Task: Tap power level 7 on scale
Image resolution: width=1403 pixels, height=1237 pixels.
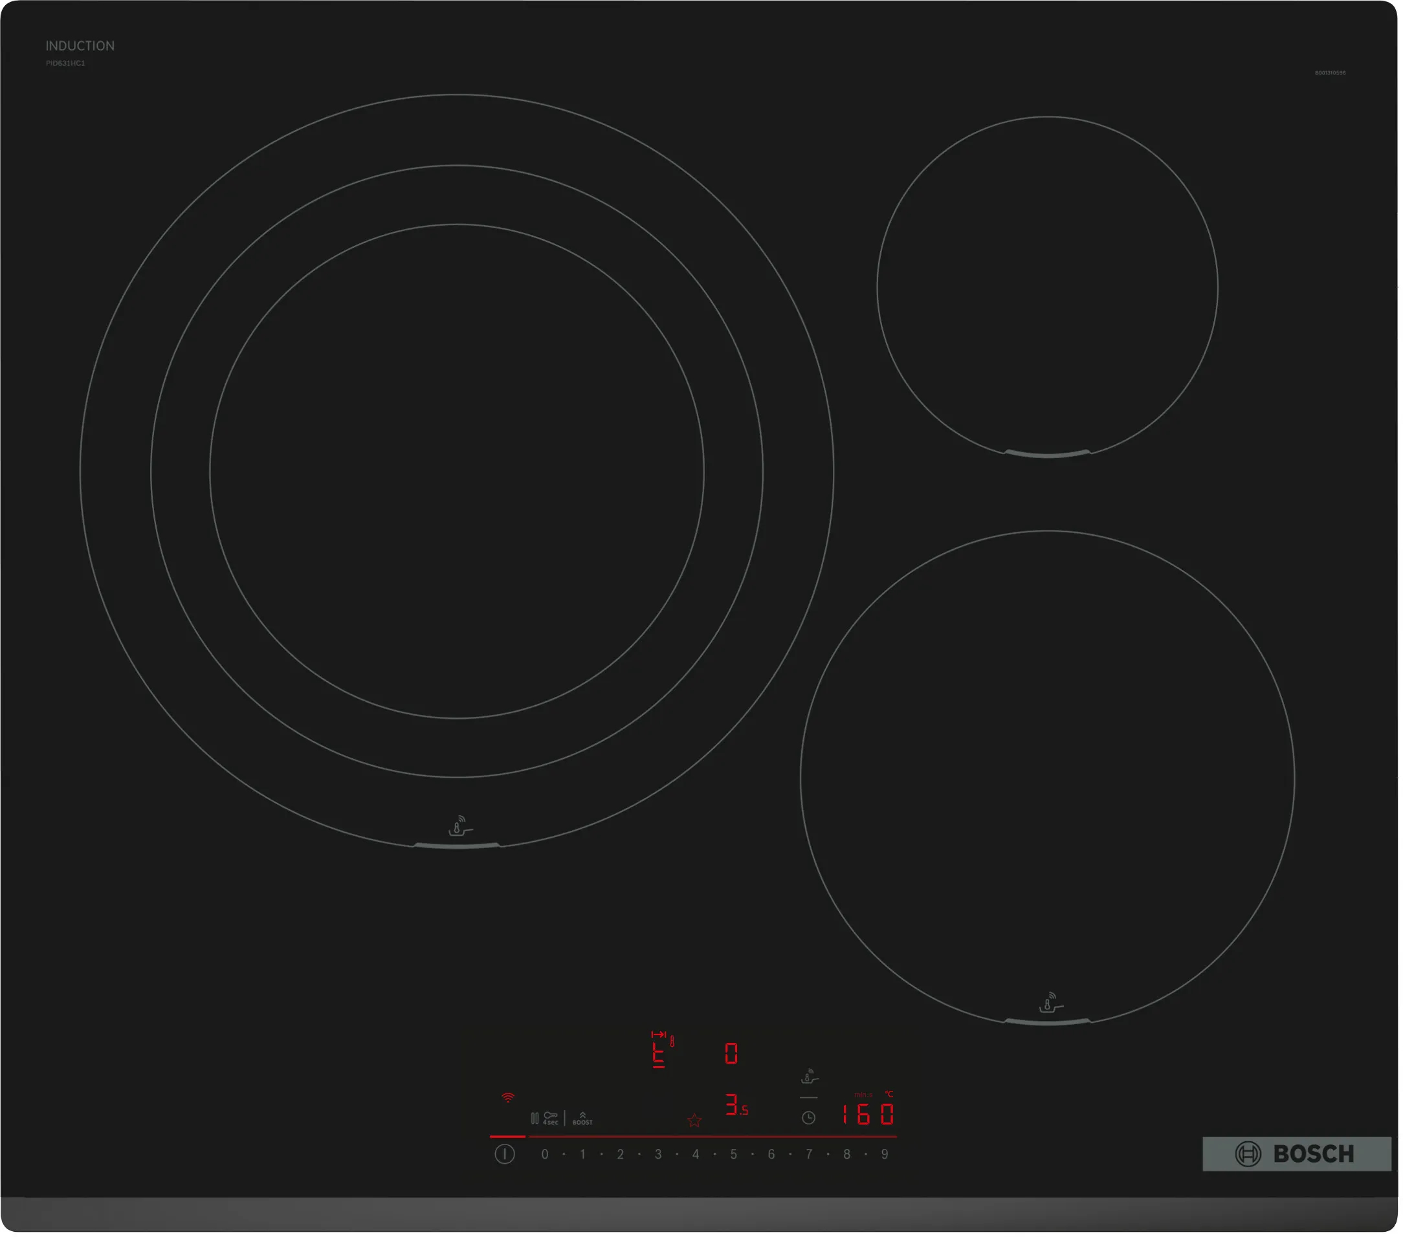Action: tap(810, 1155)
